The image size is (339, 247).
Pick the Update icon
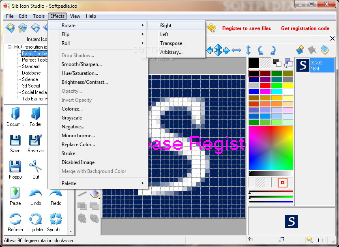click(x=35, y=219)
